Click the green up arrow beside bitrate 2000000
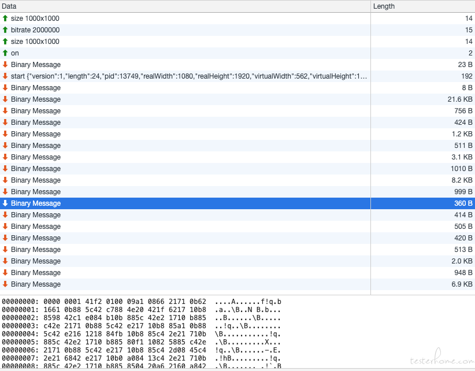The height and width of the screenshot is (371, 475). pos(5,30)
